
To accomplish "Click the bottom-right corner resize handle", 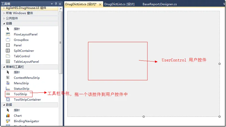I will [x=219, y=117].
